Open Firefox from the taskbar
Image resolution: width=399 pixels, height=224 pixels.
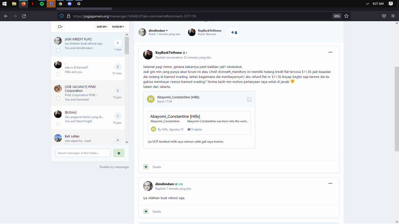point(23,4)
